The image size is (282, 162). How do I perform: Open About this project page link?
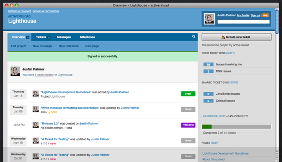214,159
